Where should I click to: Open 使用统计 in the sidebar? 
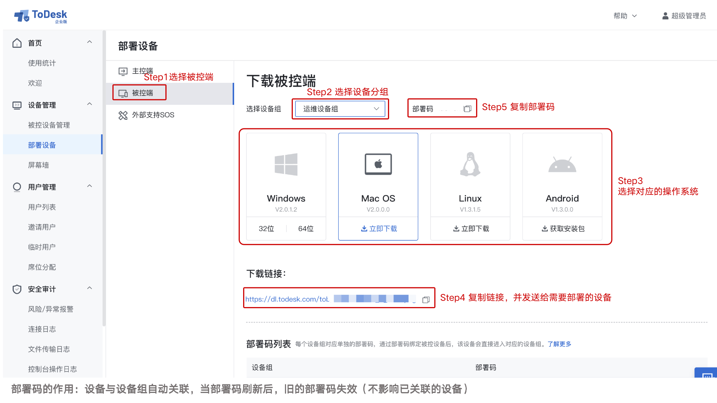pyautogui.click(x=42, y=63)
